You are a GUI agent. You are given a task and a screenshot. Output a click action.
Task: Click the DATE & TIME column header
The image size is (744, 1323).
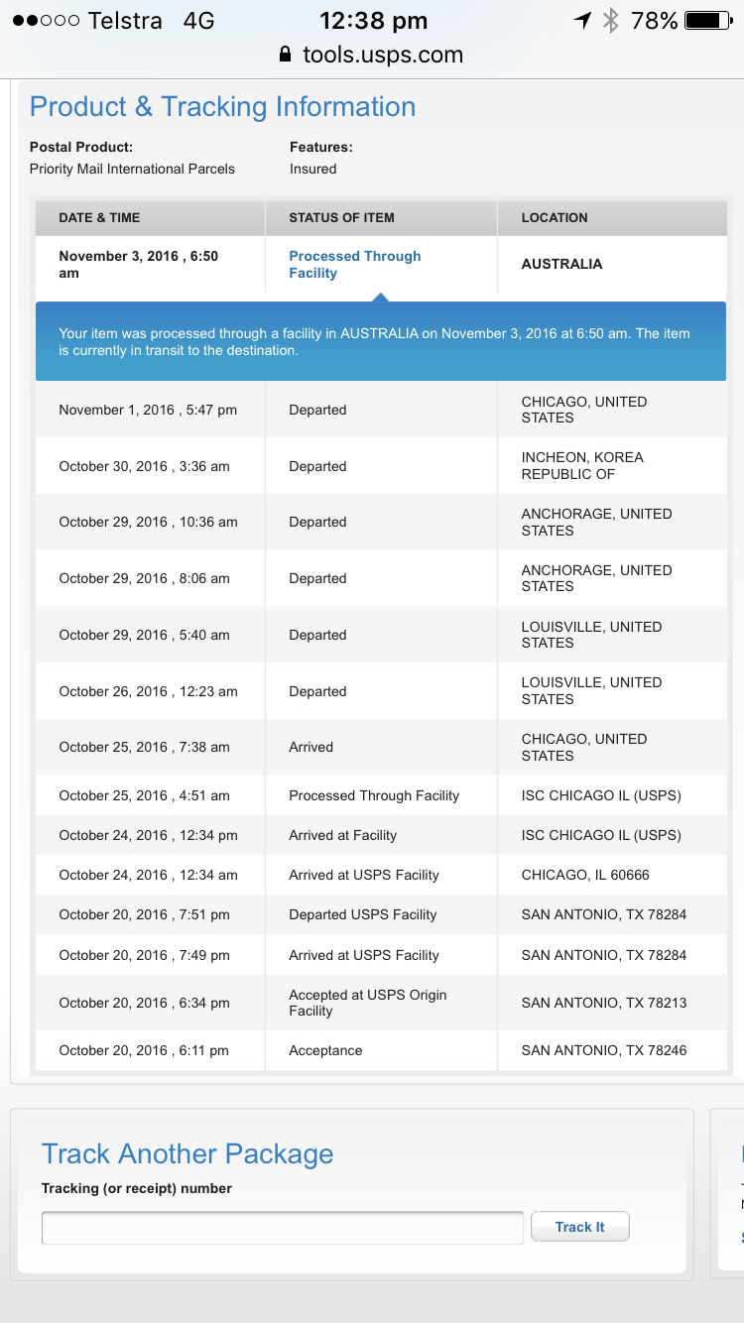[99, 217]
